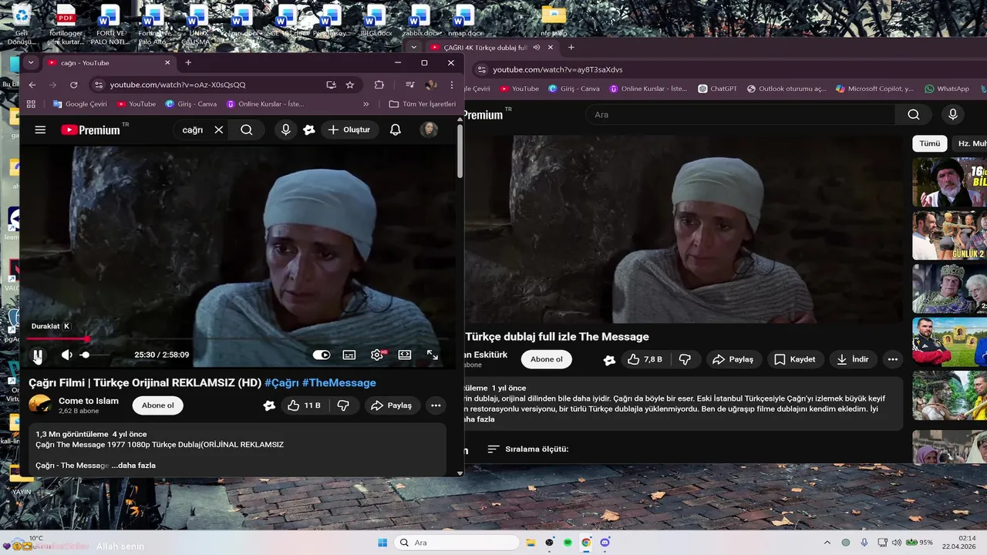Viewport: 987px width, 555px height.
Task: Click the search magnifier in front window
Action: tap(247, 130)
